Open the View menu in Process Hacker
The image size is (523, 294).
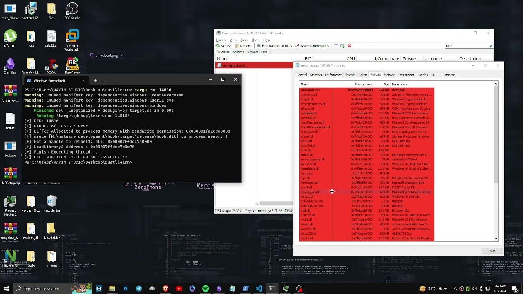[x=233, y=40]
